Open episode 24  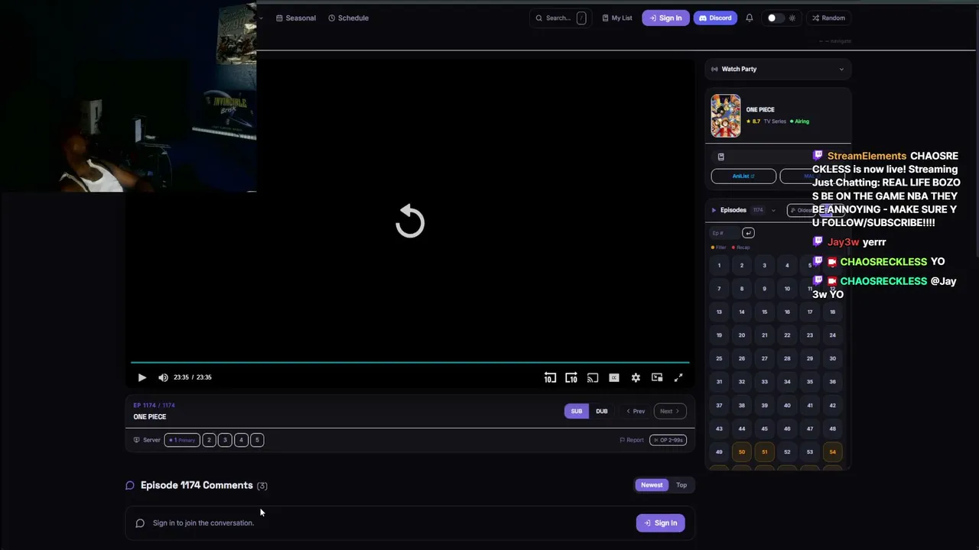(x=833, y=335)
